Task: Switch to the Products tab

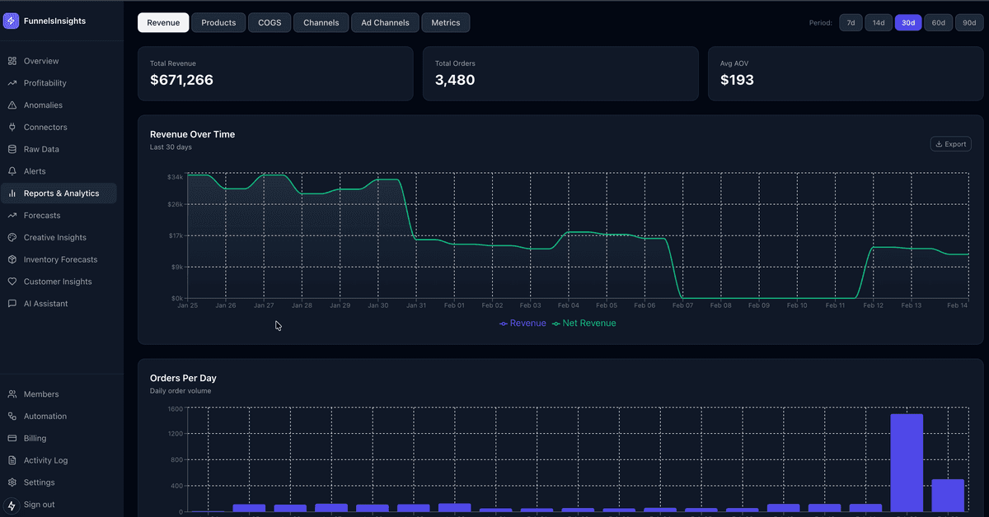Action: (x=218, y=23)
